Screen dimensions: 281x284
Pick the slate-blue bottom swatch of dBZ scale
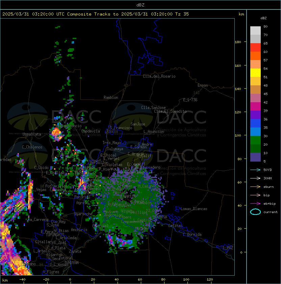point(255,157)
